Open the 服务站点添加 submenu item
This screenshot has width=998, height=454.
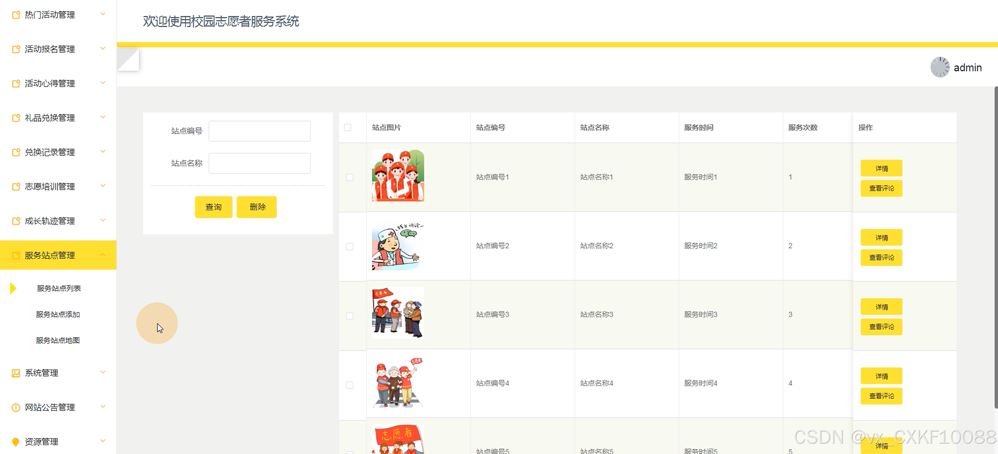pos(58,315)
